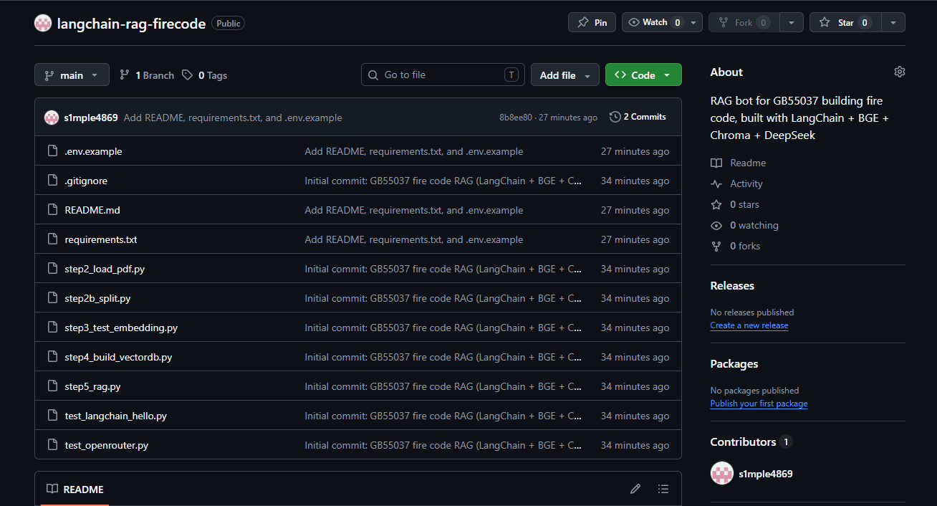This screenshot has height=506, width=937.
Task: Open the 1 Branch link
Action: tap(147, 75)
